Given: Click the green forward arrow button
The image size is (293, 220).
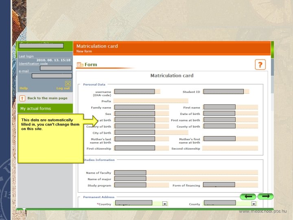Looking at the screenshot, I should coord(265,196).
